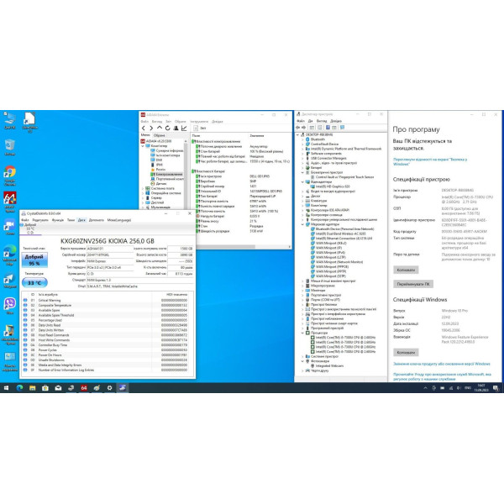504x504 pixels.
Task: Click AIDA64 toolbar forward arrow
Action: click(151, 128)
